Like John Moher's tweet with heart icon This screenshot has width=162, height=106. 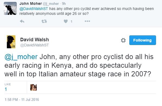[66, 21]
